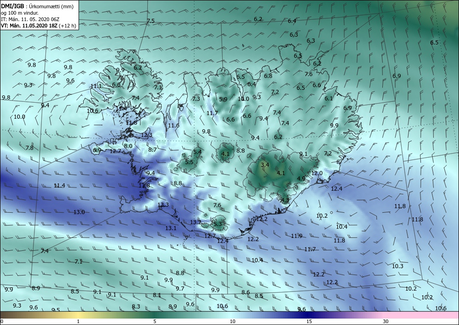This screenshot has height=325, width=459.
Task: Click the '9.7' value label
Action: (180, 289)
